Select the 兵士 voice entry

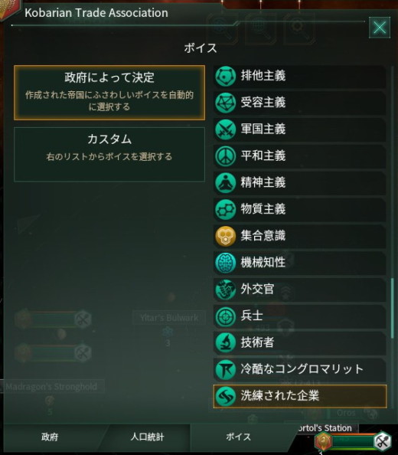pyautogui.click(x=300, y=316)
